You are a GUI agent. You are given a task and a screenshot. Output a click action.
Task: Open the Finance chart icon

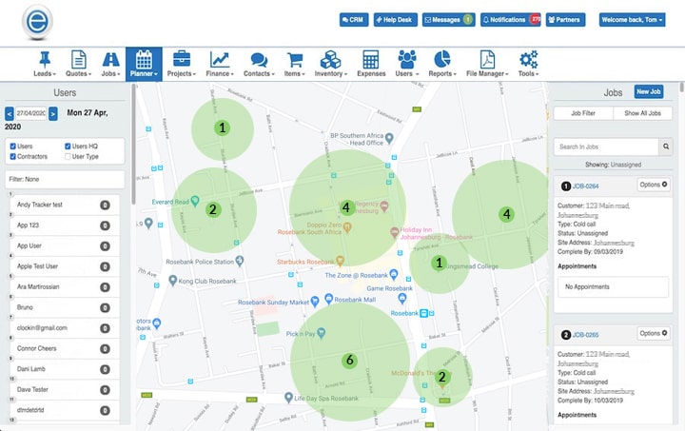coord(220,59)
